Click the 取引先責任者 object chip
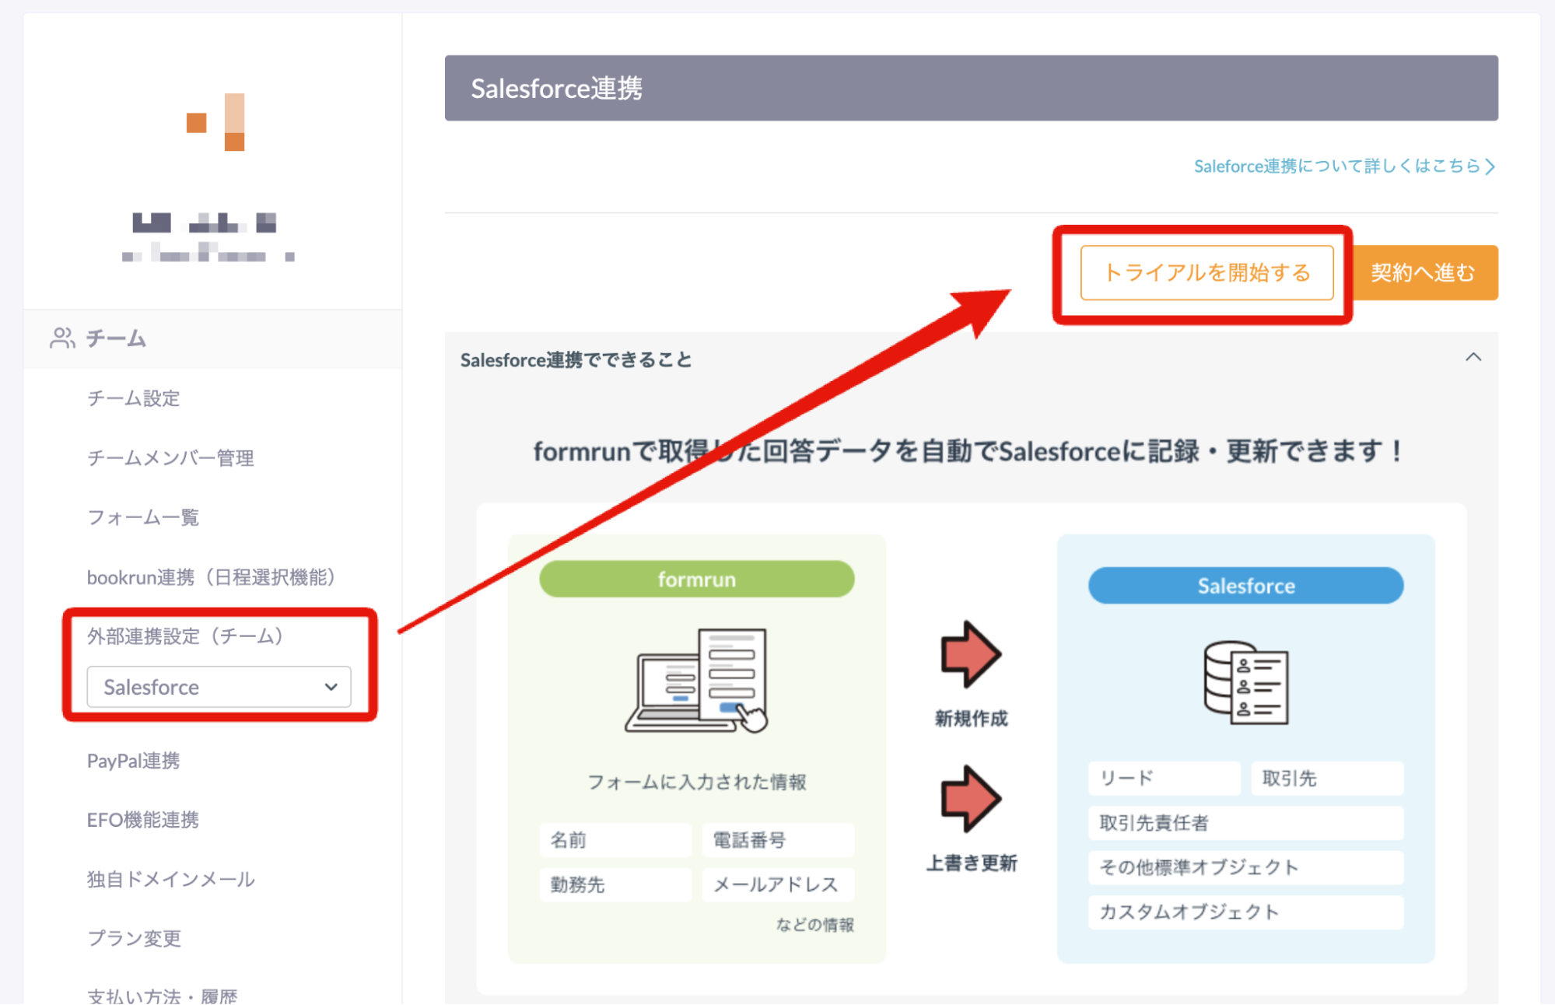The width and height of the screenshot is (1555, 1005). point(1245,823)
